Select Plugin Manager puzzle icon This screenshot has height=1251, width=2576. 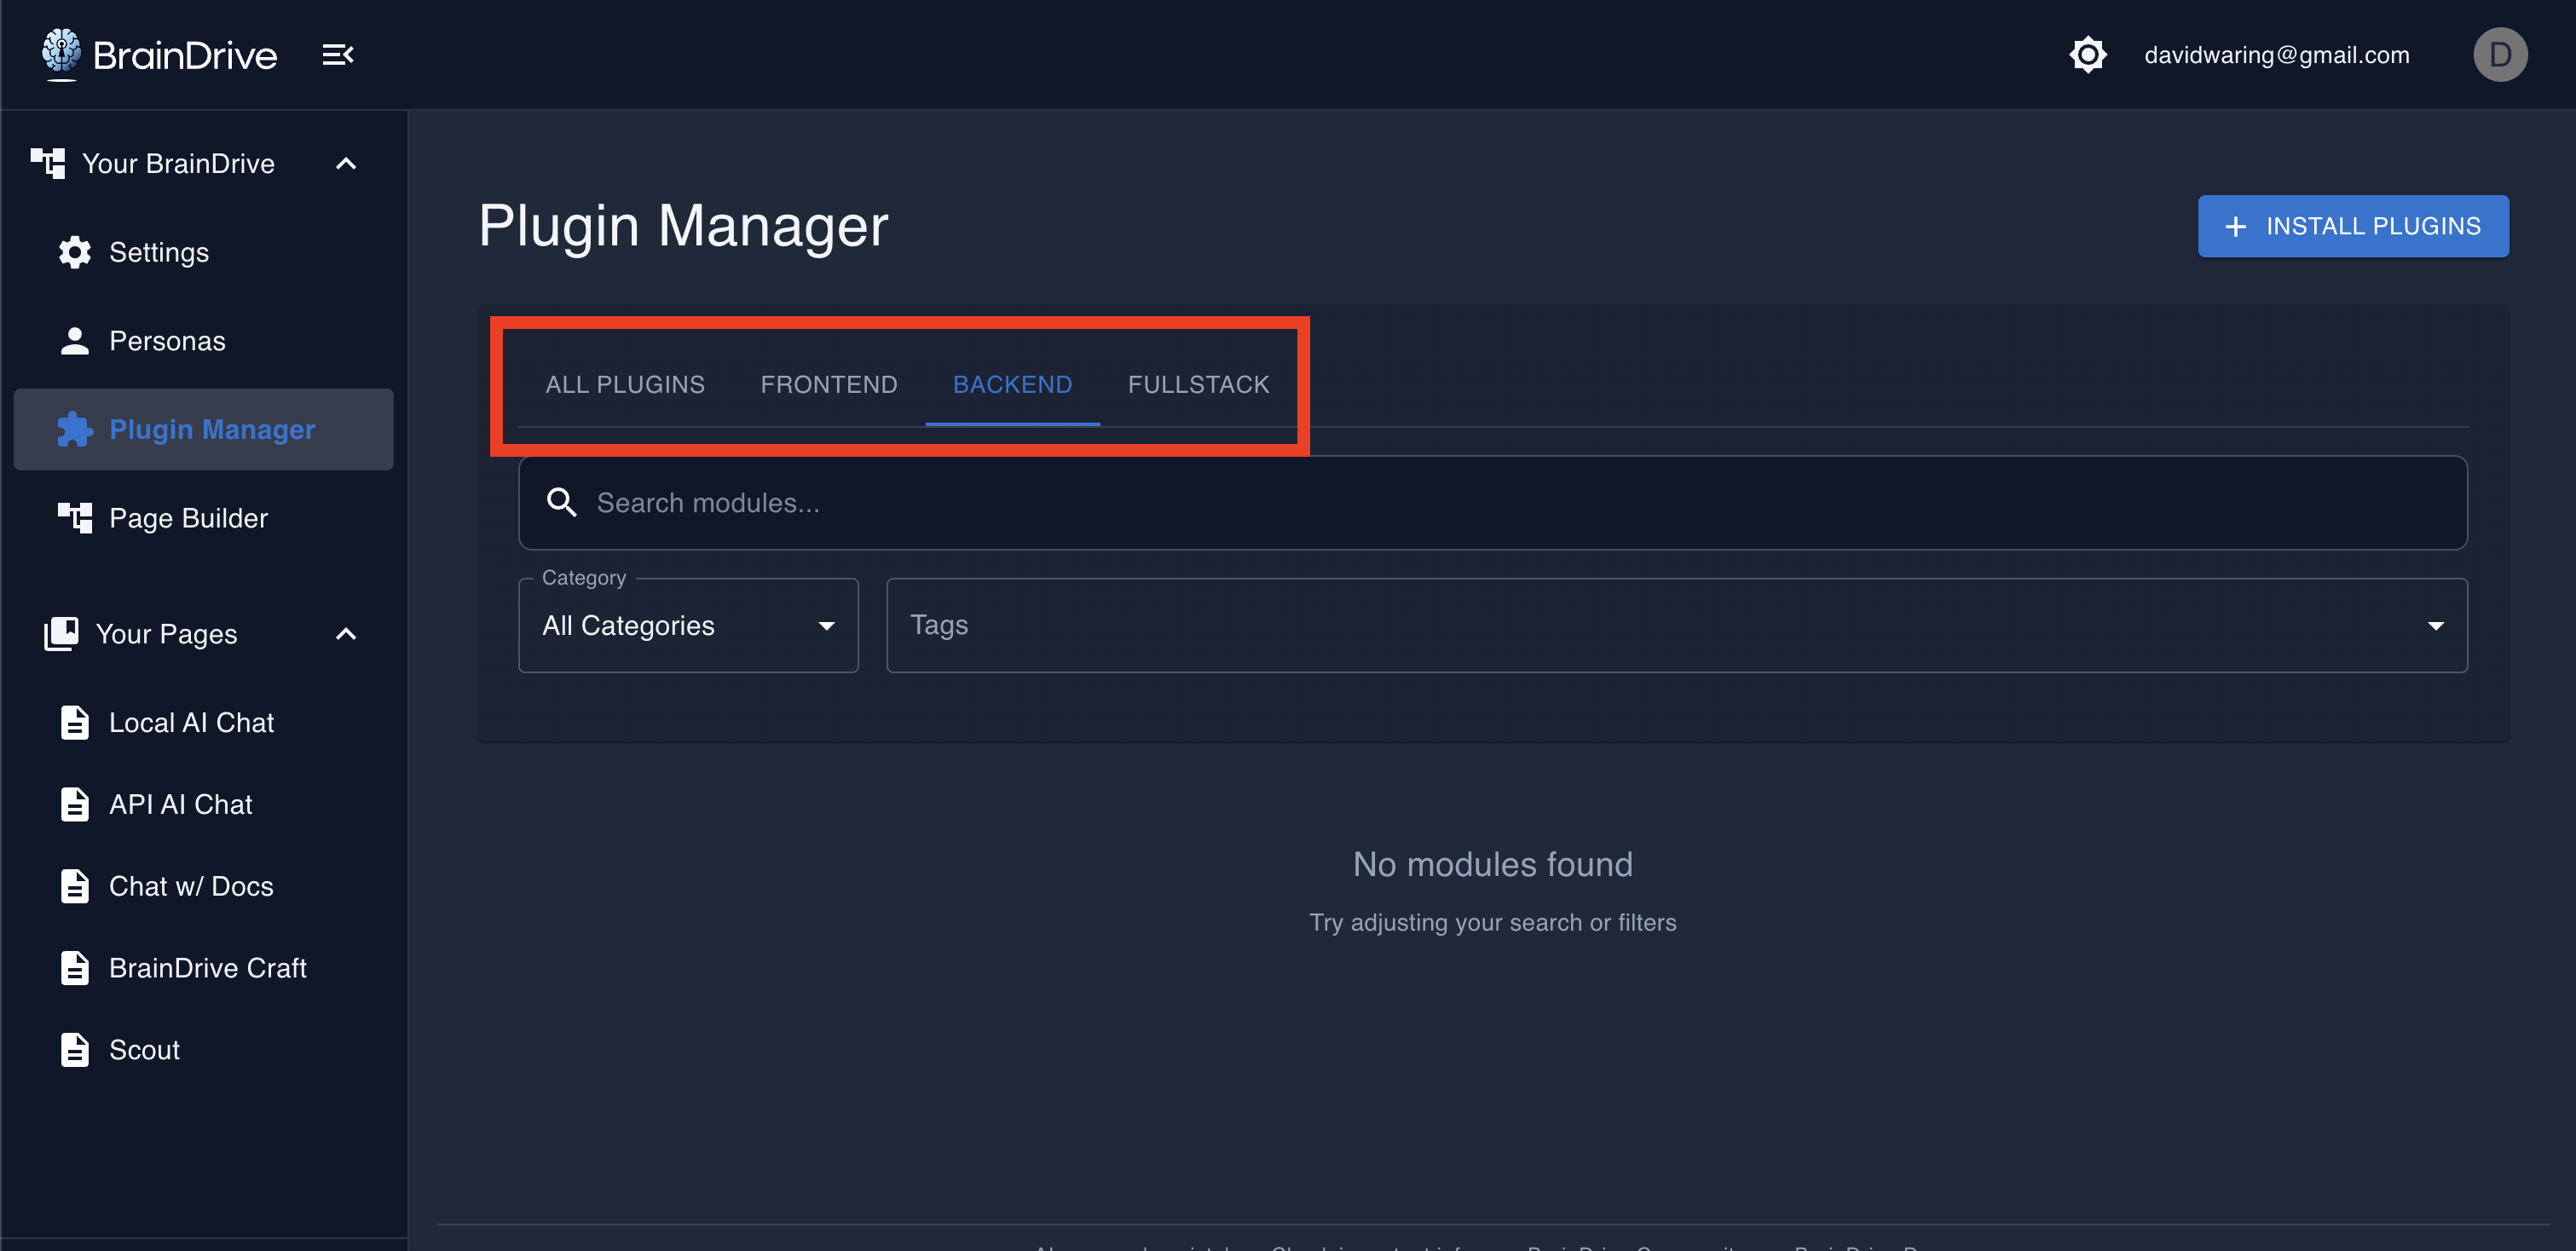click(75, 430)
